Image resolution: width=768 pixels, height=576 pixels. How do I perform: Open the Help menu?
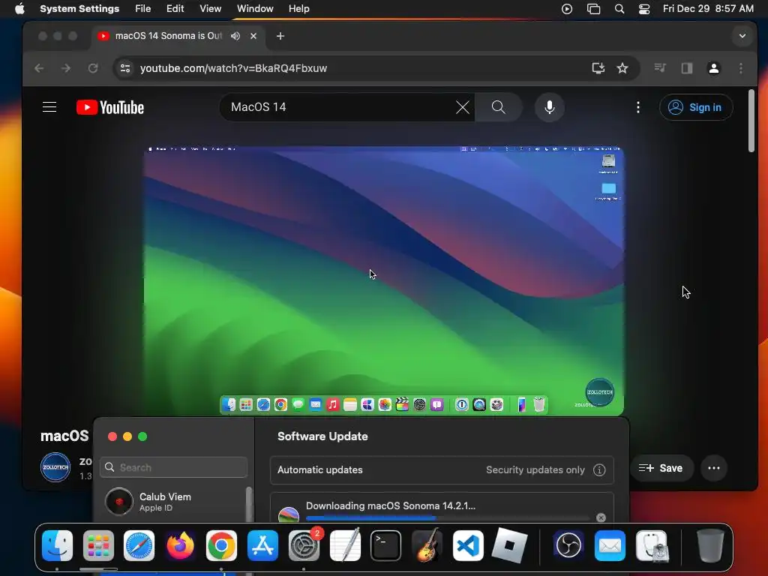[x=298, y=9]
